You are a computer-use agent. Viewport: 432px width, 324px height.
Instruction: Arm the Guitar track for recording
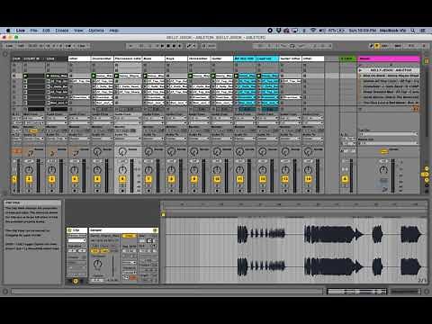point(217,191)
